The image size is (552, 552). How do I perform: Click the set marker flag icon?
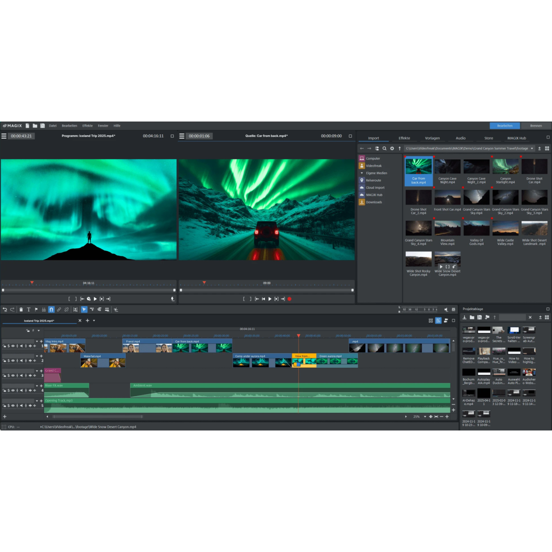(x=36, y=310)
